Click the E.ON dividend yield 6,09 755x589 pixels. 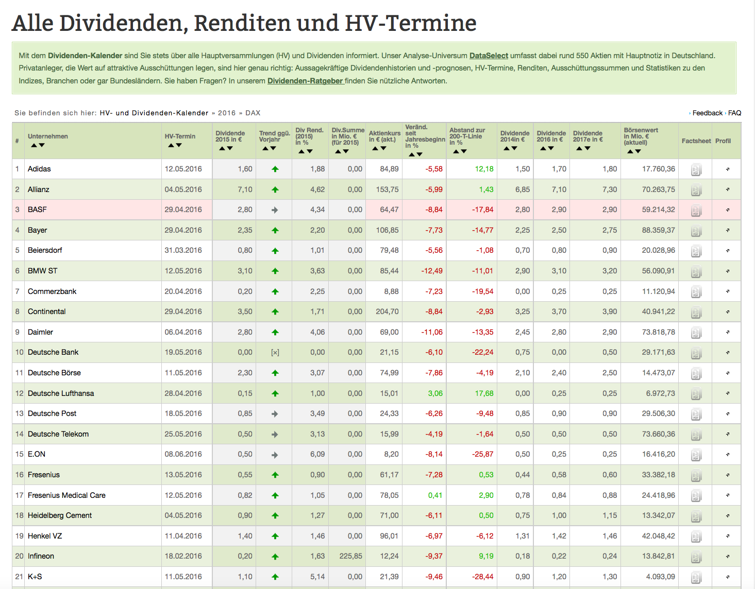pyautogui.click(x=317, y=454)
